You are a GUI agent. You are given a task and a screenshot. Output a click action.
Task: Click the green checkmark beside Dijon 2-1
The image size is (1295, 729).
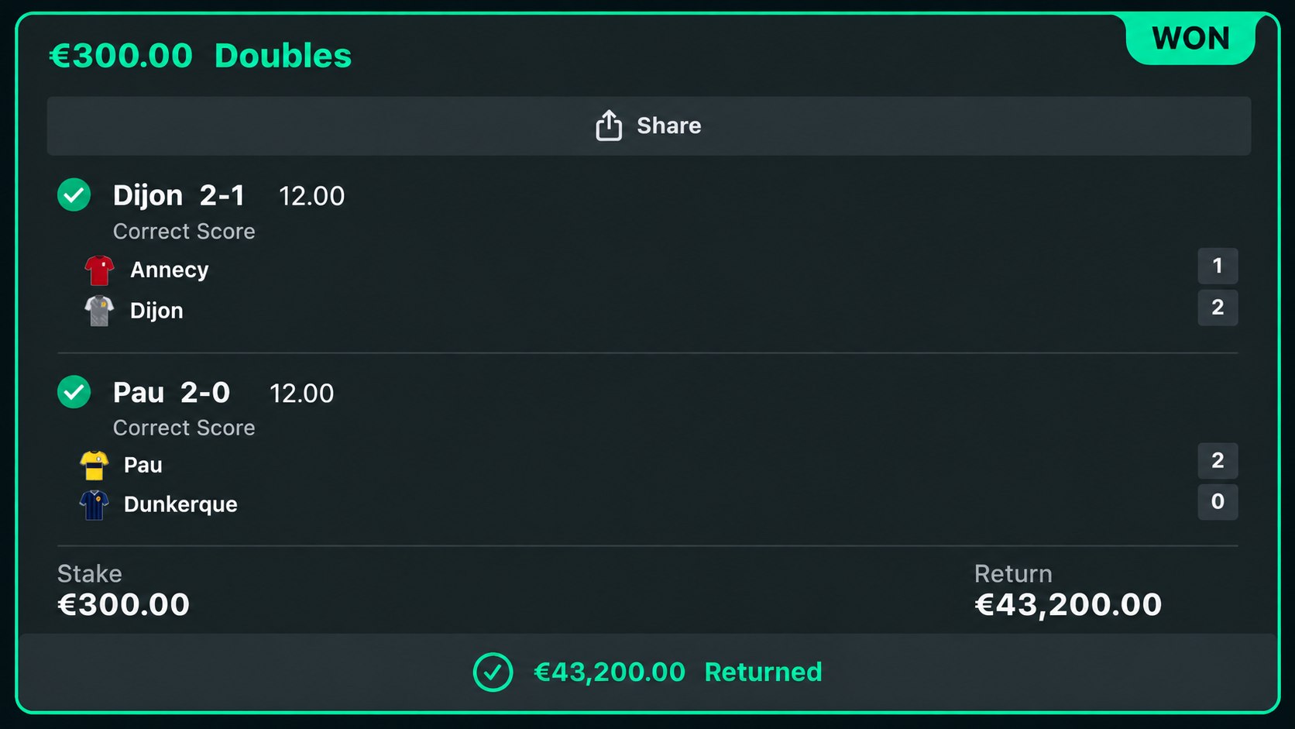[74, 194]
